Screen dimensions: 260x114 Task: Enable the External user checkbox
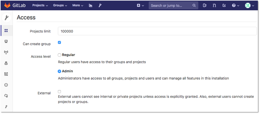(59, 91)
